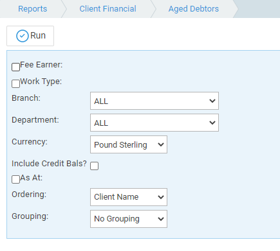The height and width of the screenshot is (251, 280).
Task: Click the Branch dropdown chevron arrow
Action: coord(212,101)
